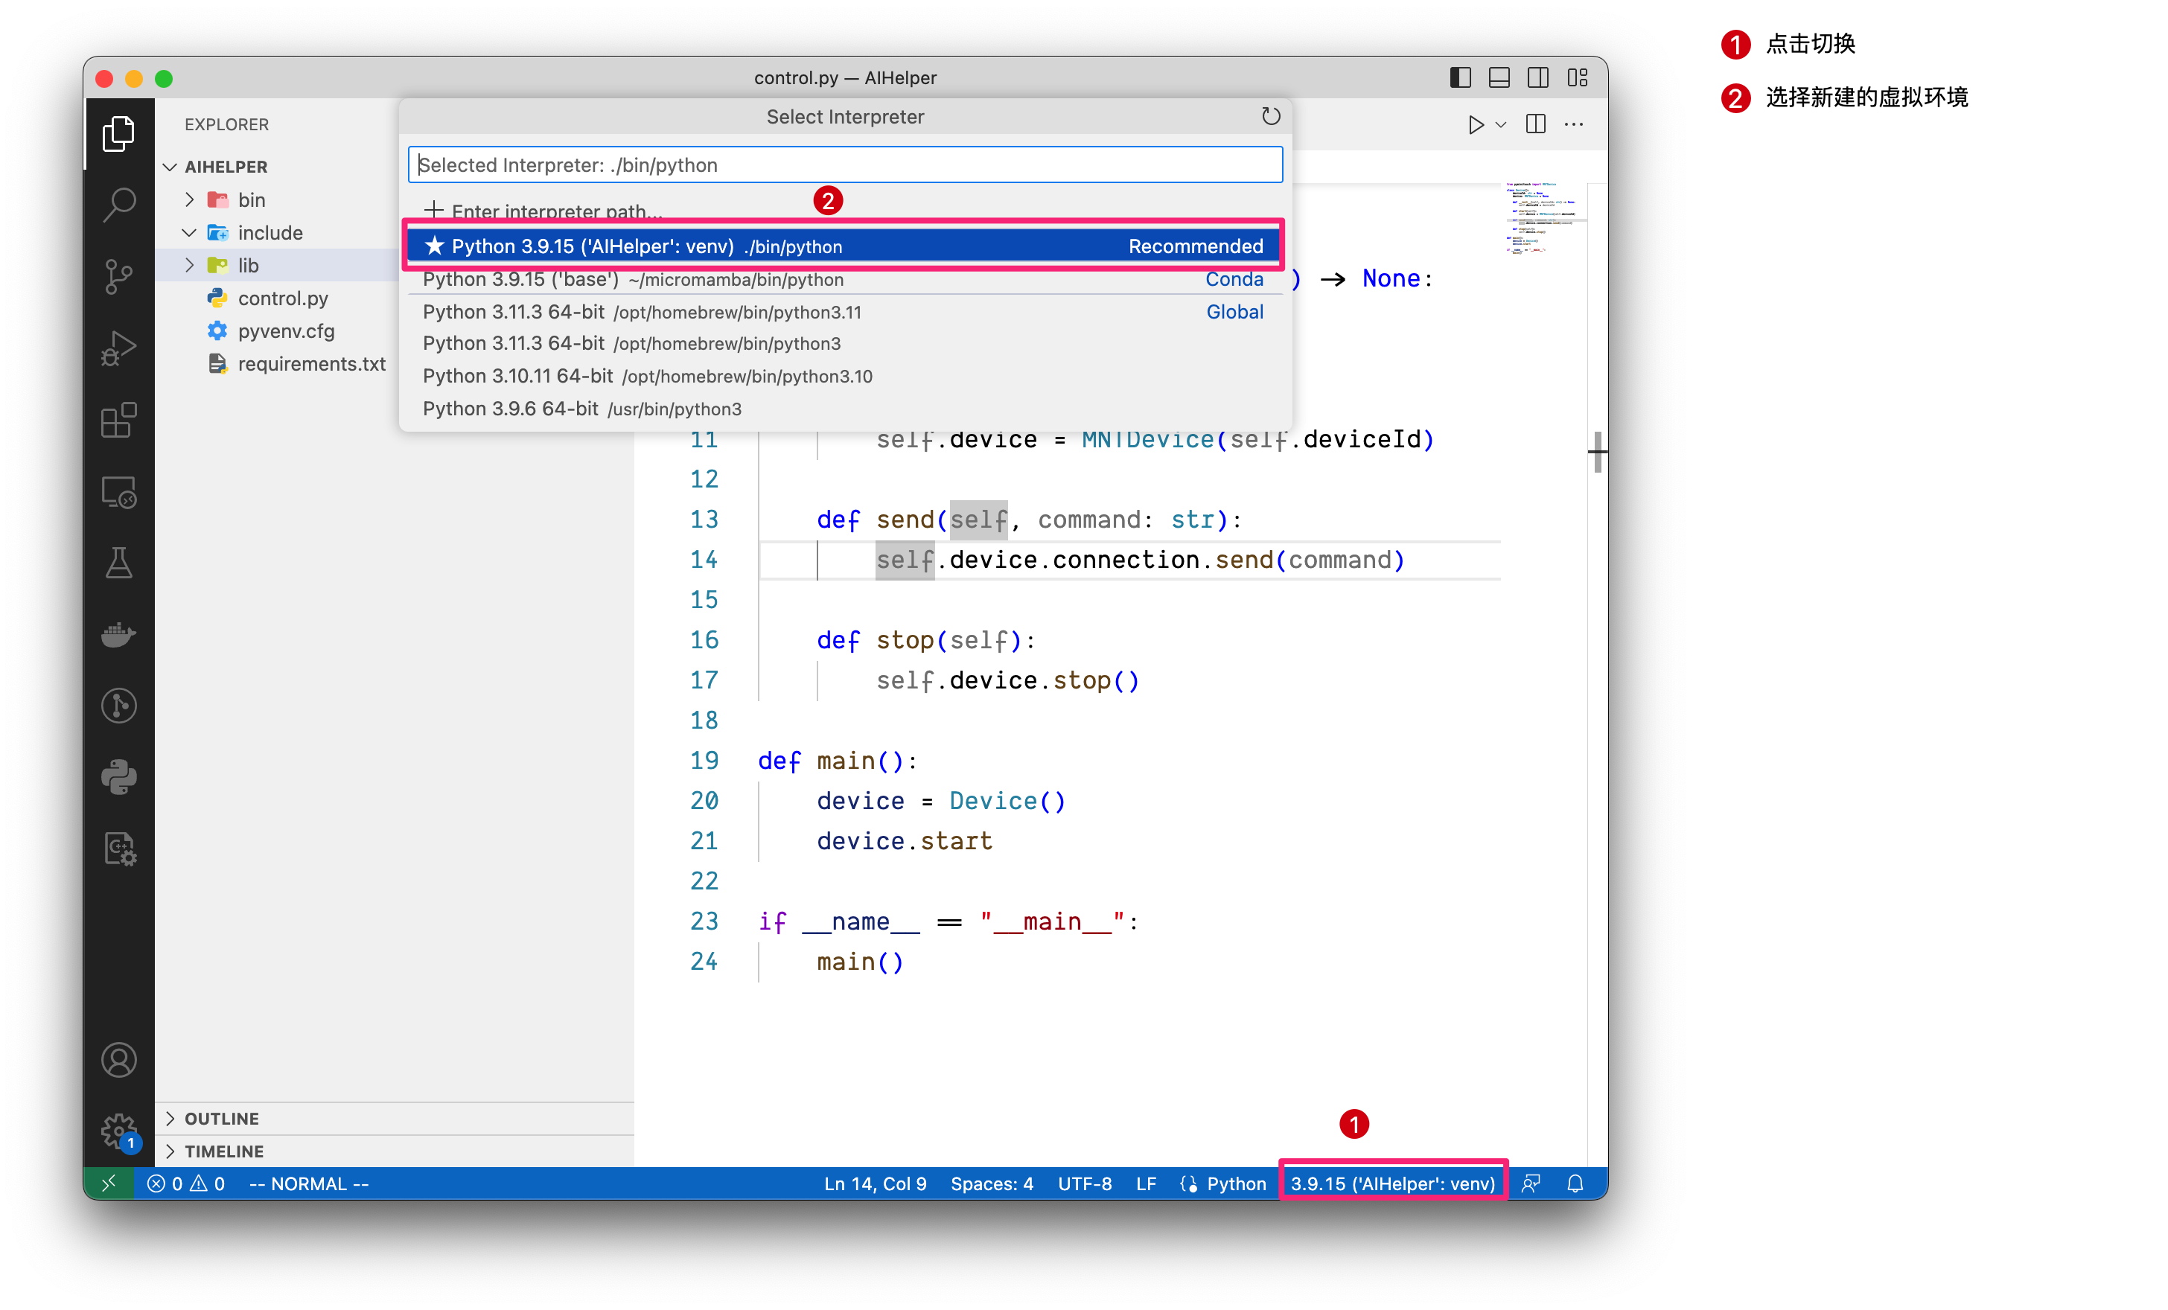Toggle the primary side bar layout button
This screenshot has height=1310, width=2168.
coord(1460,77)
